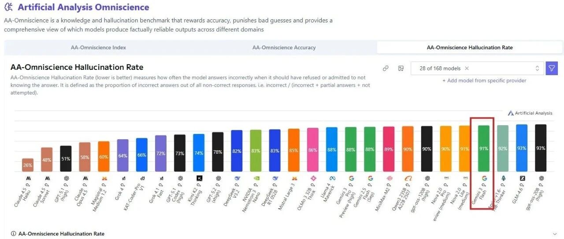Download the chart as image icon
564x239 pixels.
401,68
